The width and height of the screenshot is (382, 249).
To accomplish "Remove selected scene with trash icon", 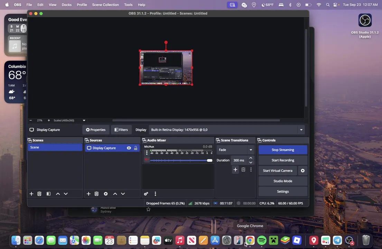I will point(39,194).
